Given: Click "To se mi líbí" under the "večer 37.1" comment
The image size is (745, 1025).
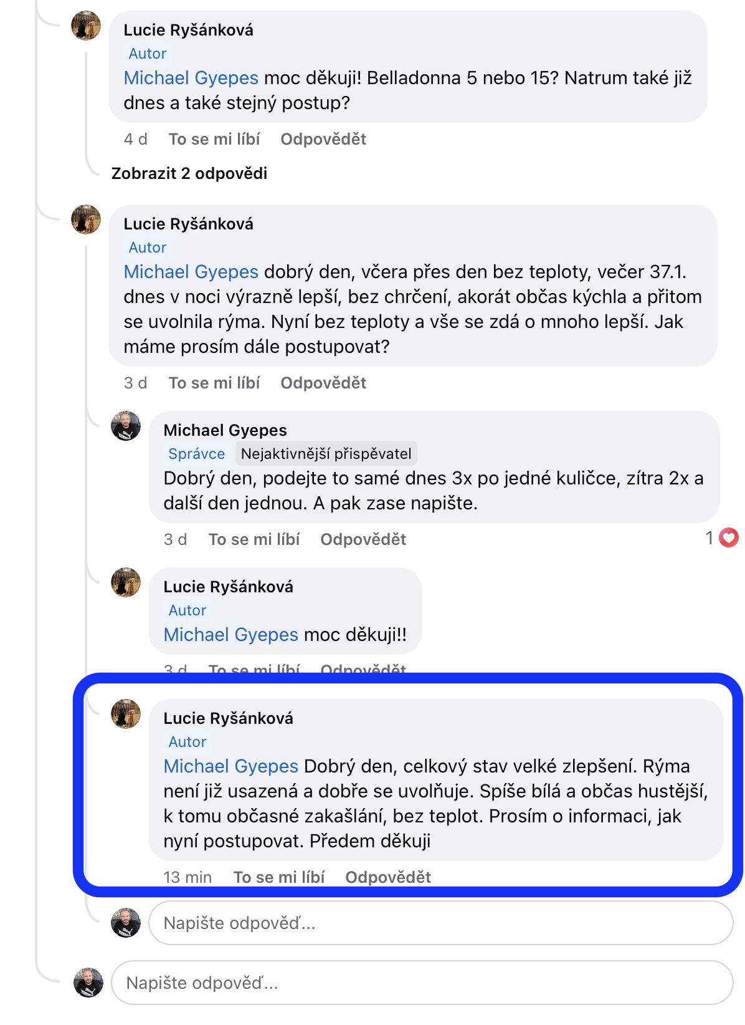Looking at the screenshot, I should pos(214,383).
